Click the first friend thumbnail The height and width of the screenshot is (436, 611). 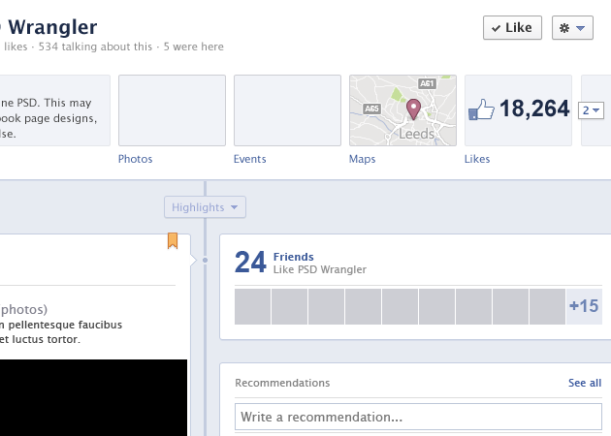tap(252, 306)
